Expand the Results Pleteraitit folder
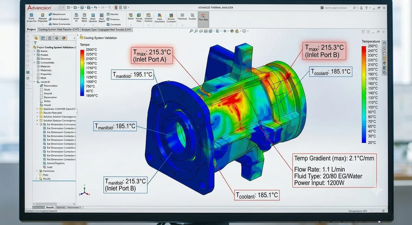 pos(37,113)
